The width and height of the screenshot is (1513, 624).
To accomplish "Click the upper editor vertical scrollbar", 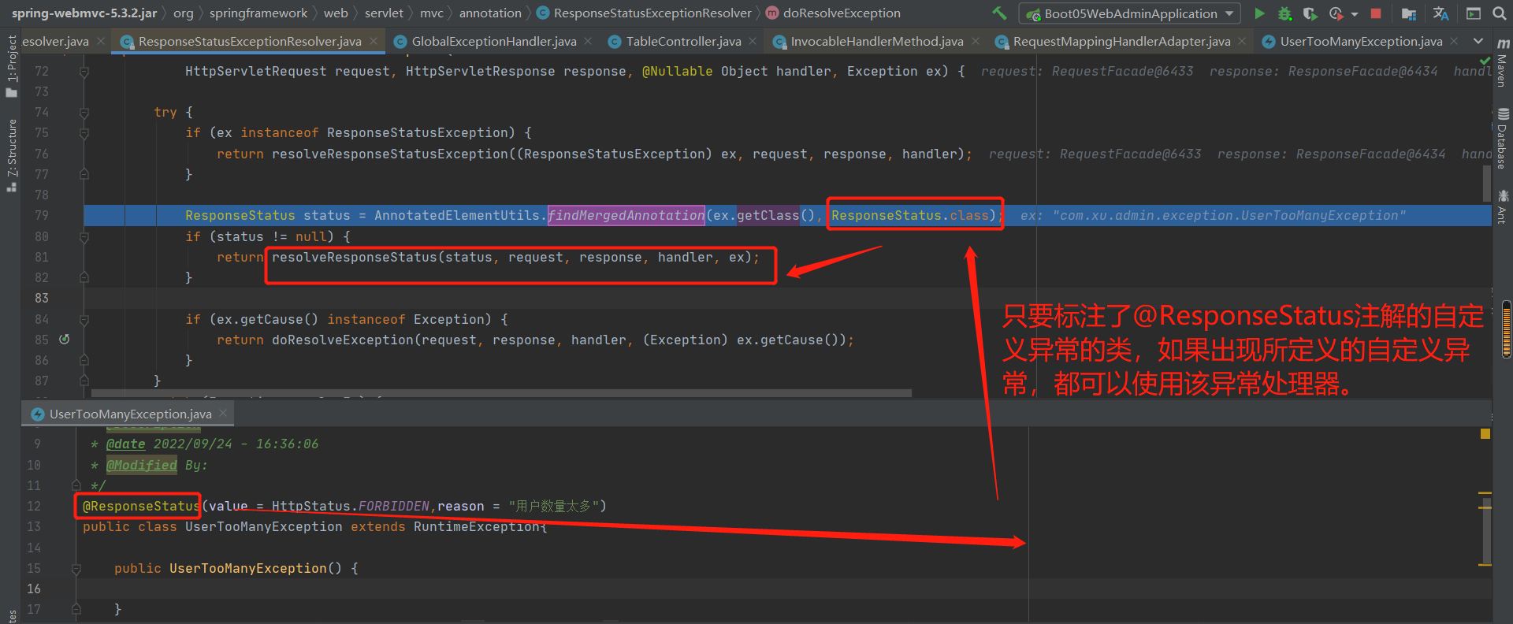I will pos(1487,183).
